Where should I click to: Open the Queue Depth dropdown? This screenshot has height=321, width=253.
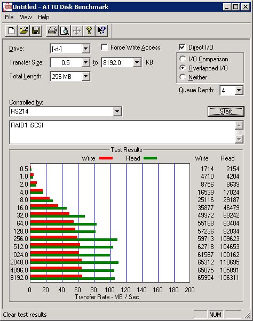tap(239, 90)
